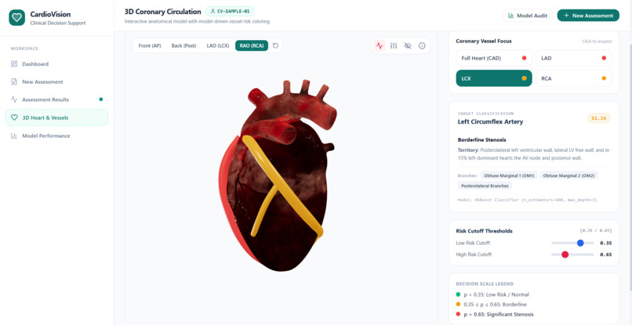
Task: Click the New Assessment file icon in the sidebar
Action: (14, 81)
